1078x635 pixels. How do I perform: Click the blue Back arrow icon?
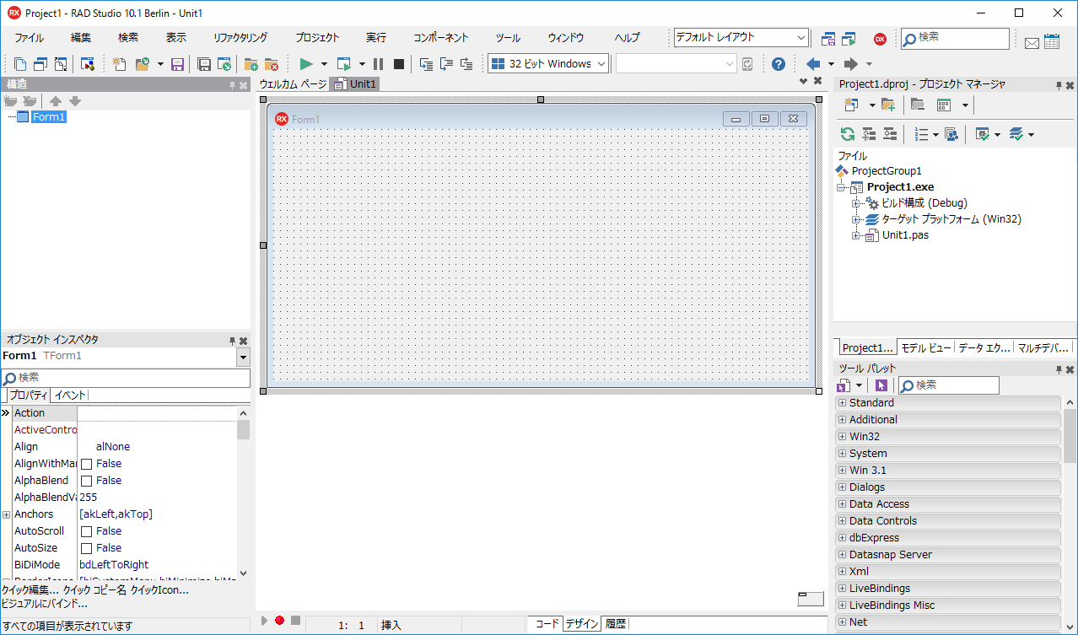813,64
